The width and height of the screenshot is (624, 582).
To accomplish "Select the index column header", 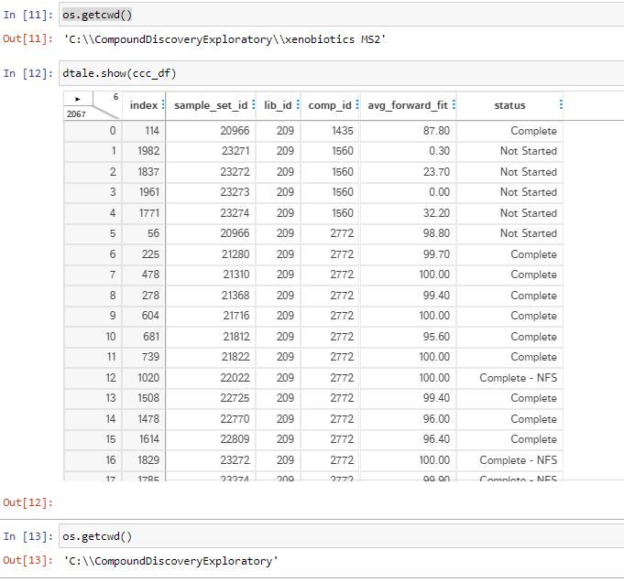I will pos(144,105).
